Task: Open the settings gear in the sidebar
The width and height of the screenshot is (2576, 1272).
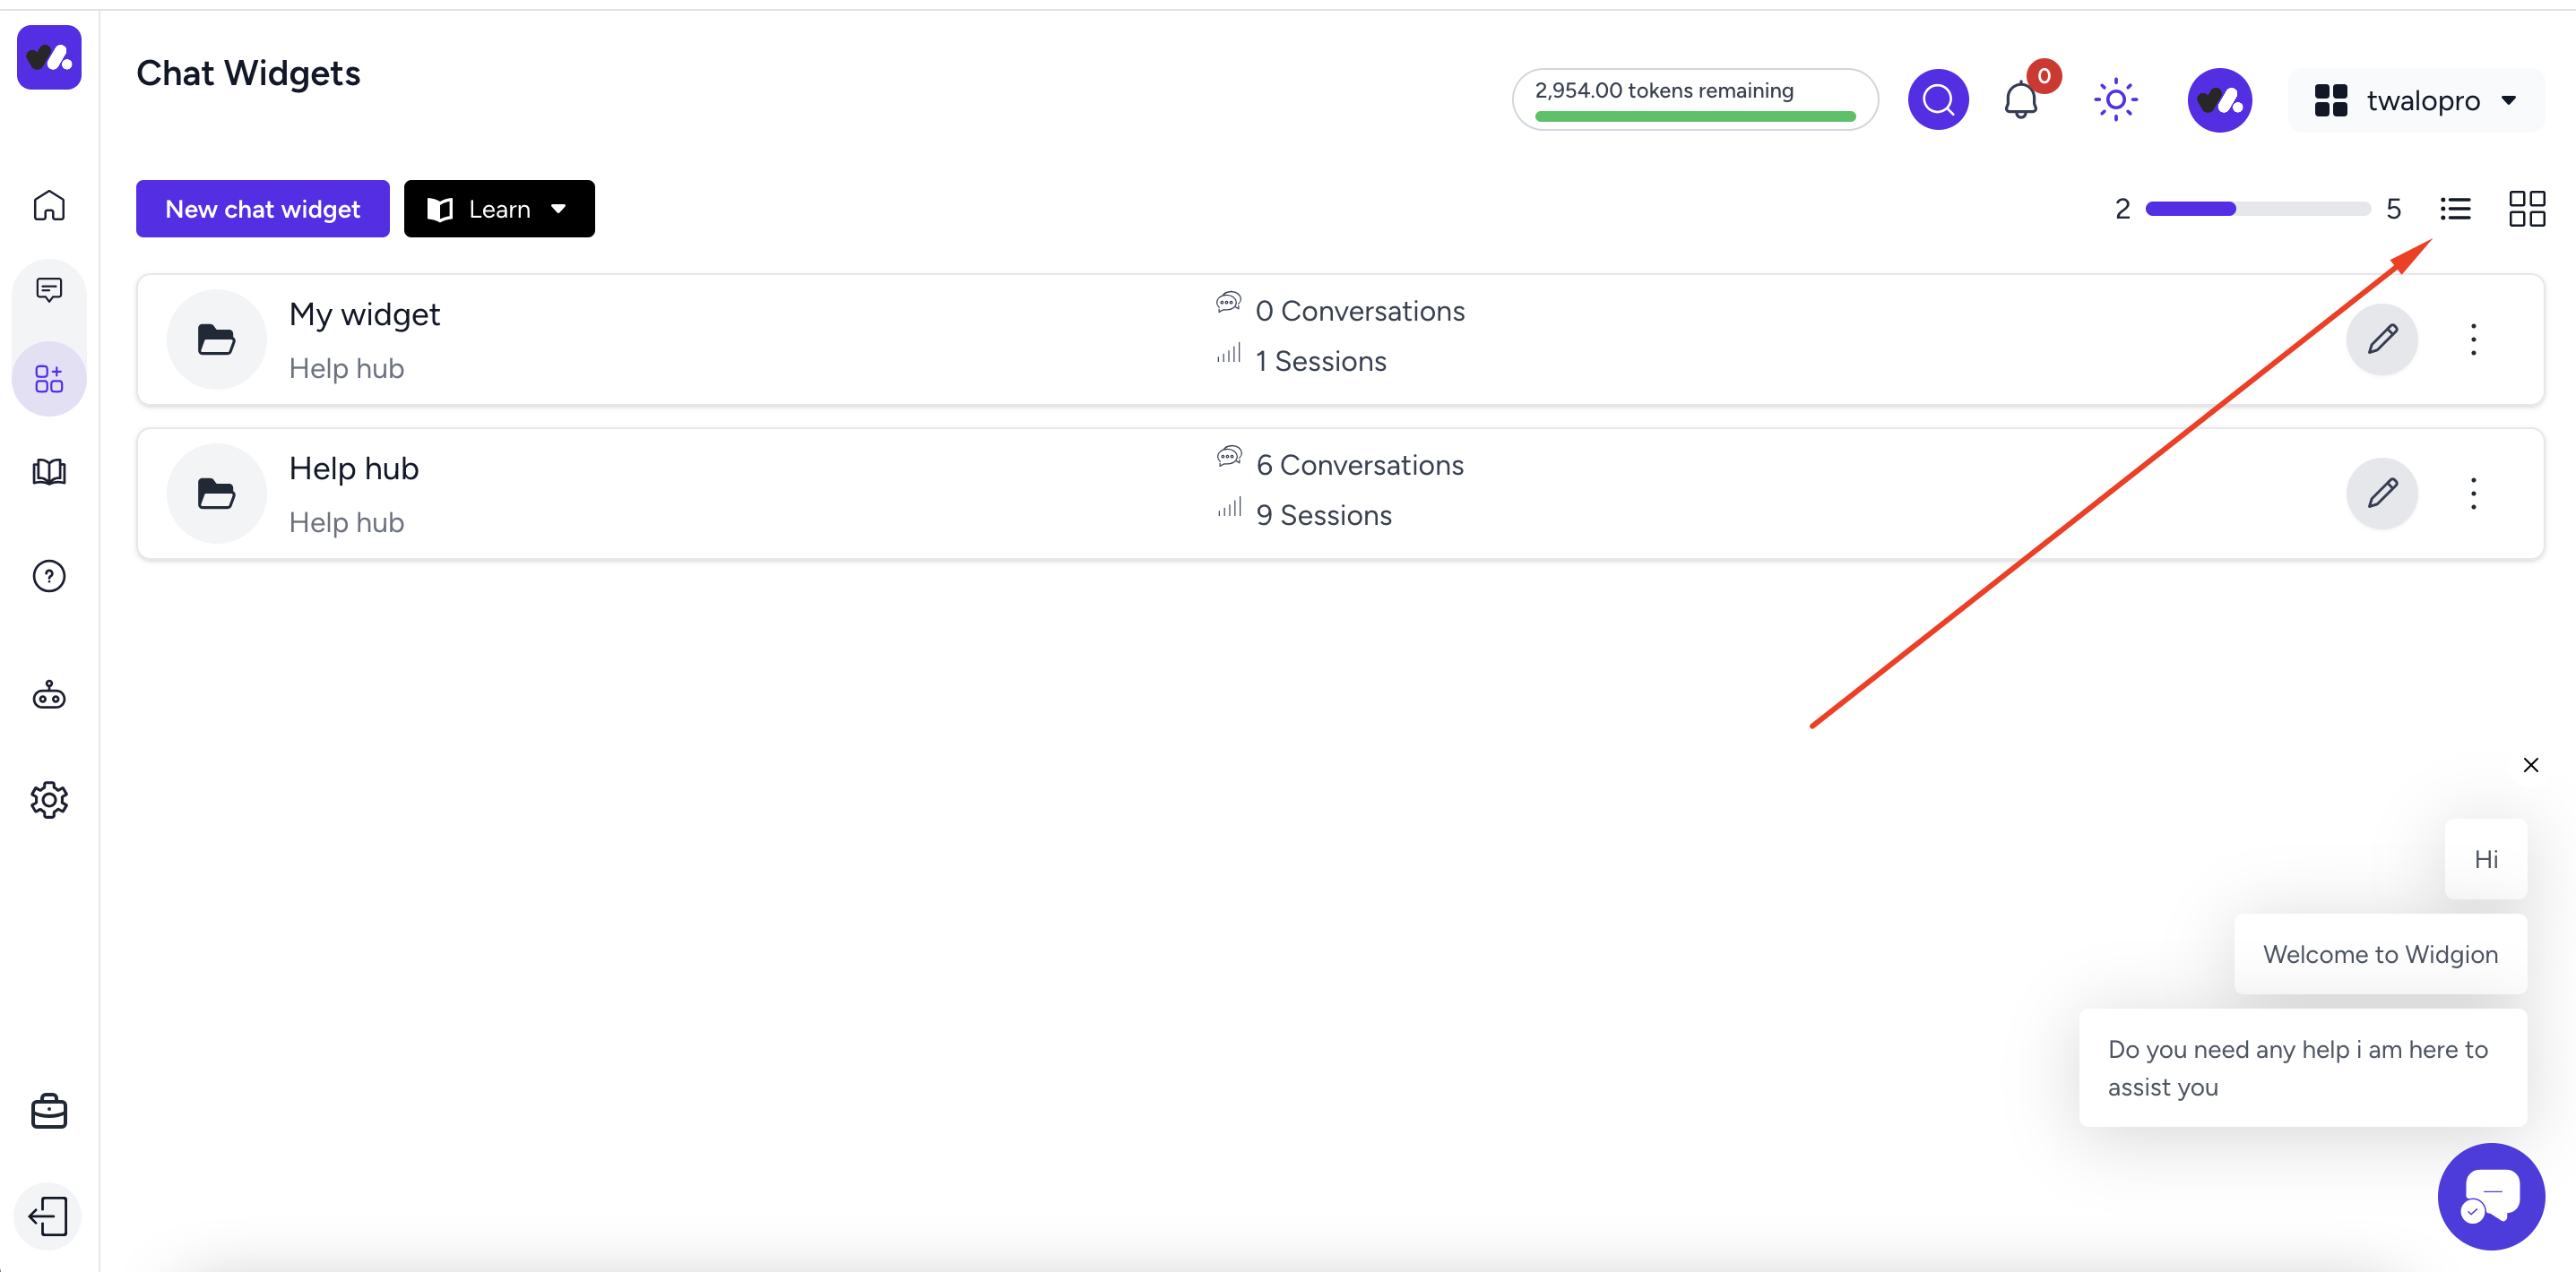Action: click(x=49, y=799)
